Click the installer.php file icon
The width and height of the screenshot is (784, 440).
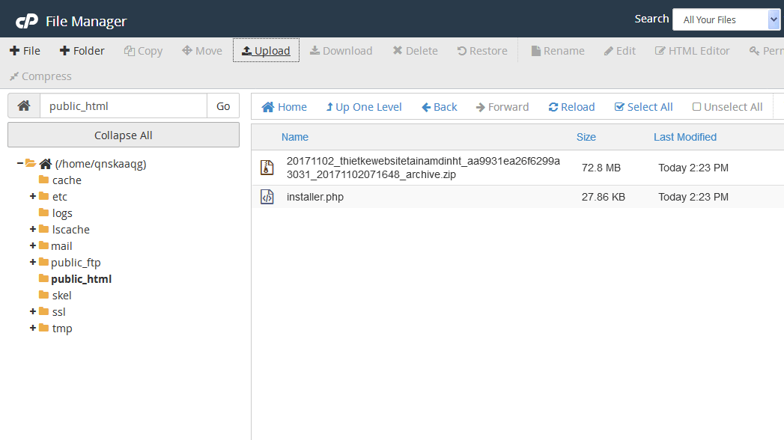click(267, 197)
